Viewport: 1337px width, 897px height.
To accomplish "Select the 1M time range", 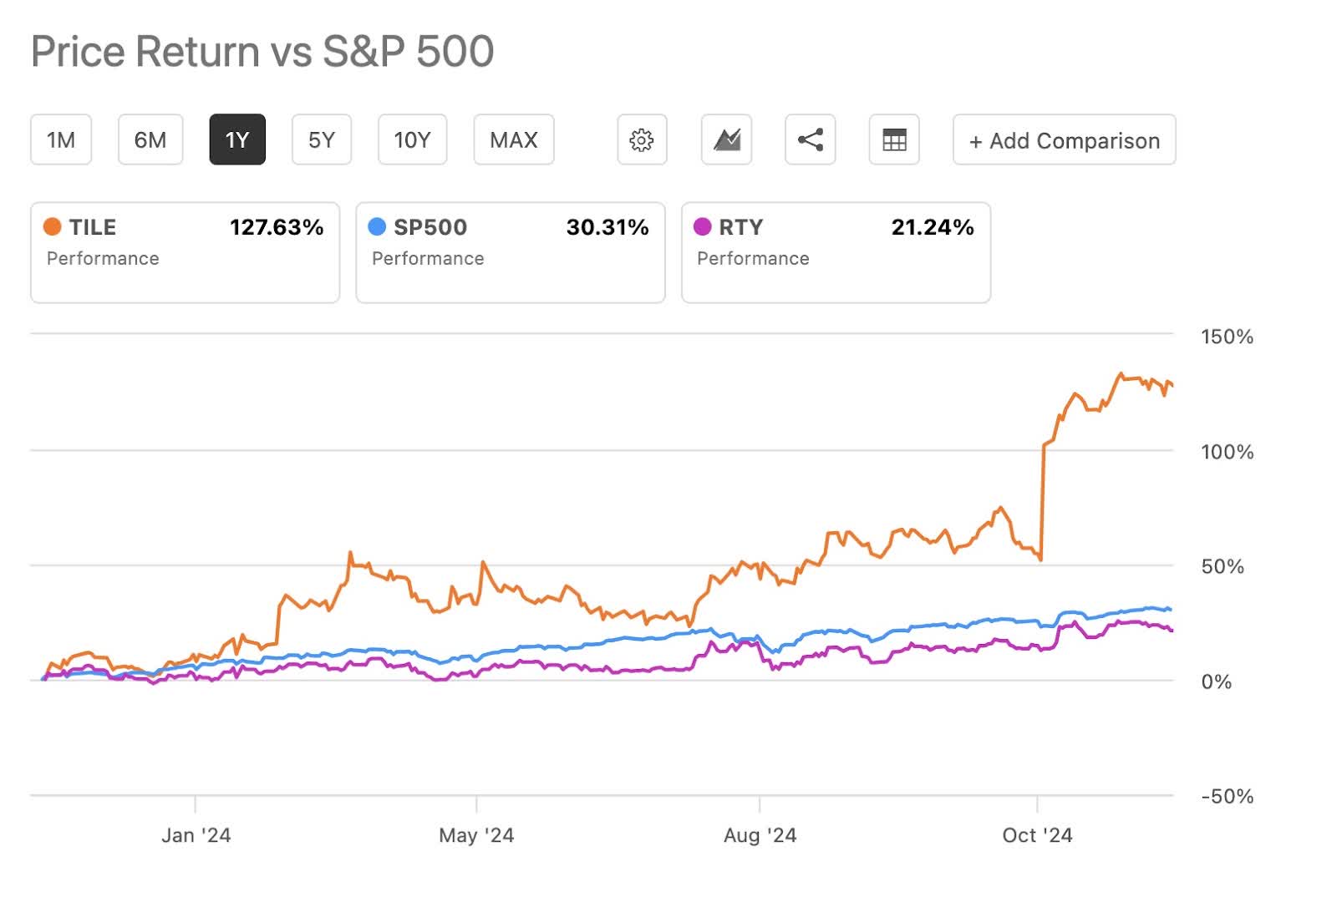I will point(61,139).
